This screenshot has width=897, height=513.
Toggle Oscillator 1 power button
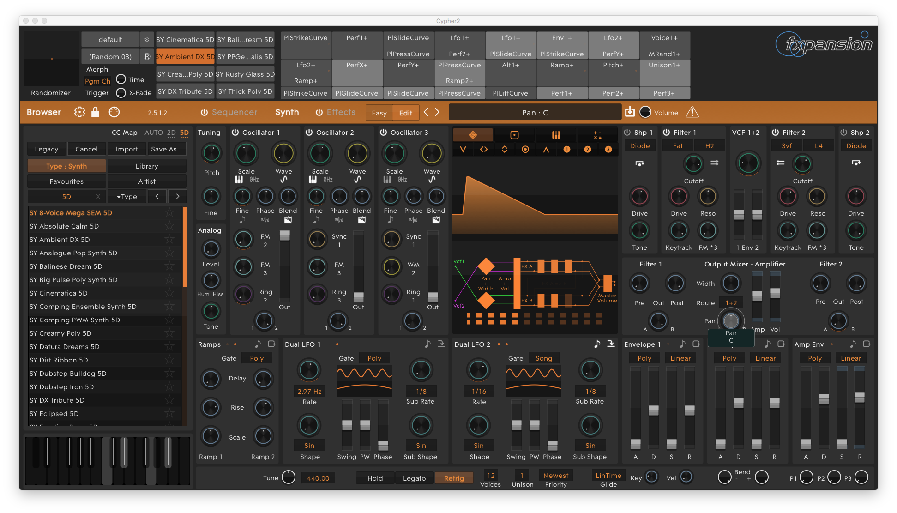point(235,132)
